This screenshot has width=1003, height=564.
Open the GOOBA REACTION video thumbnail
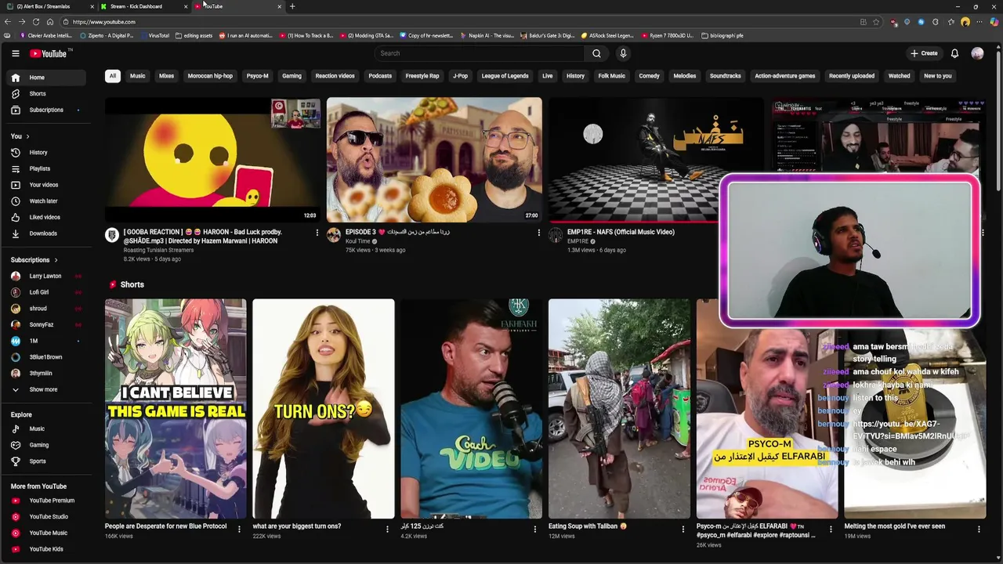212,160
